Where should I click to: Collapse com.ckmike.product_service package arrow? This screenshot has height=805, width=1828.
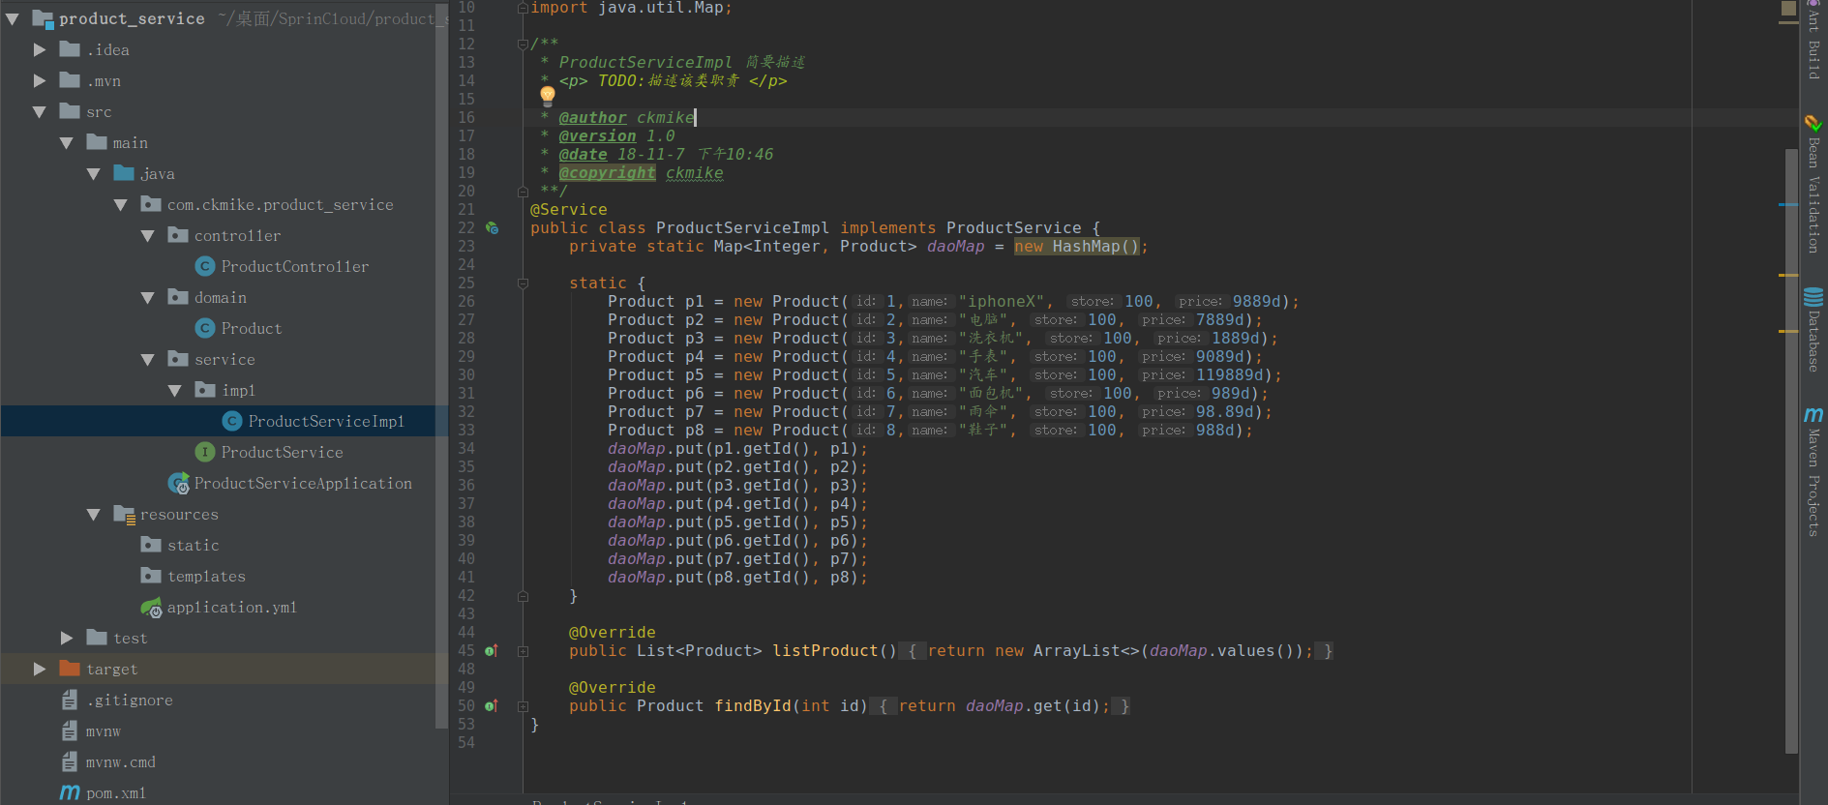(121, 204)
